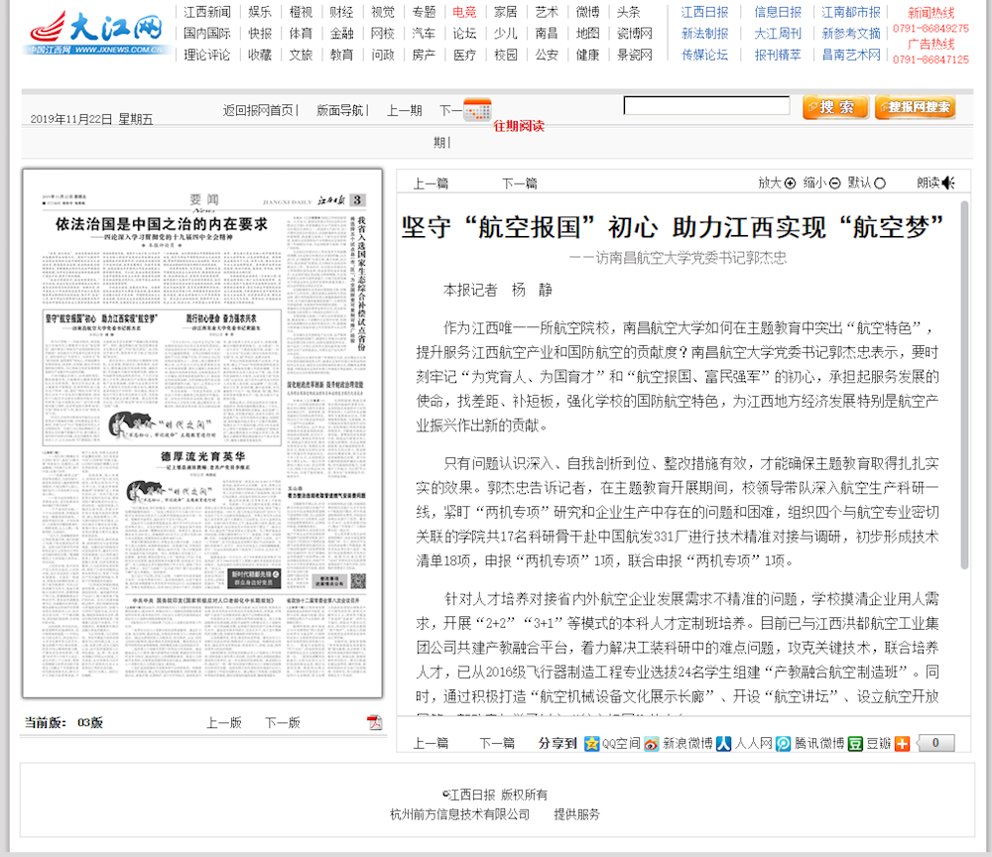992x857 pixels.
Task: Click the read-aloud speaker icon
Action: click(x=948, y=183)
